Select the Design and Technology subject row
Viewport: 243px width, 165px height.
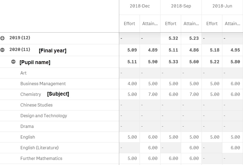[43, 116]
